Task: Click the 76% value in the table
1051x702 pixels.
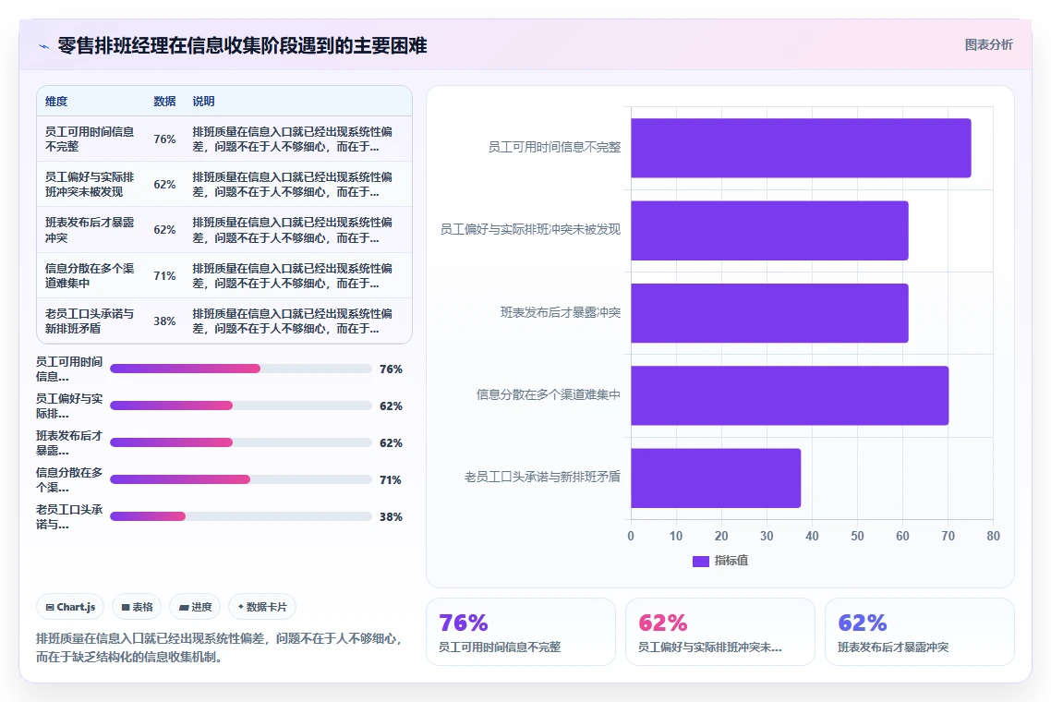Action: click(165, 139)
